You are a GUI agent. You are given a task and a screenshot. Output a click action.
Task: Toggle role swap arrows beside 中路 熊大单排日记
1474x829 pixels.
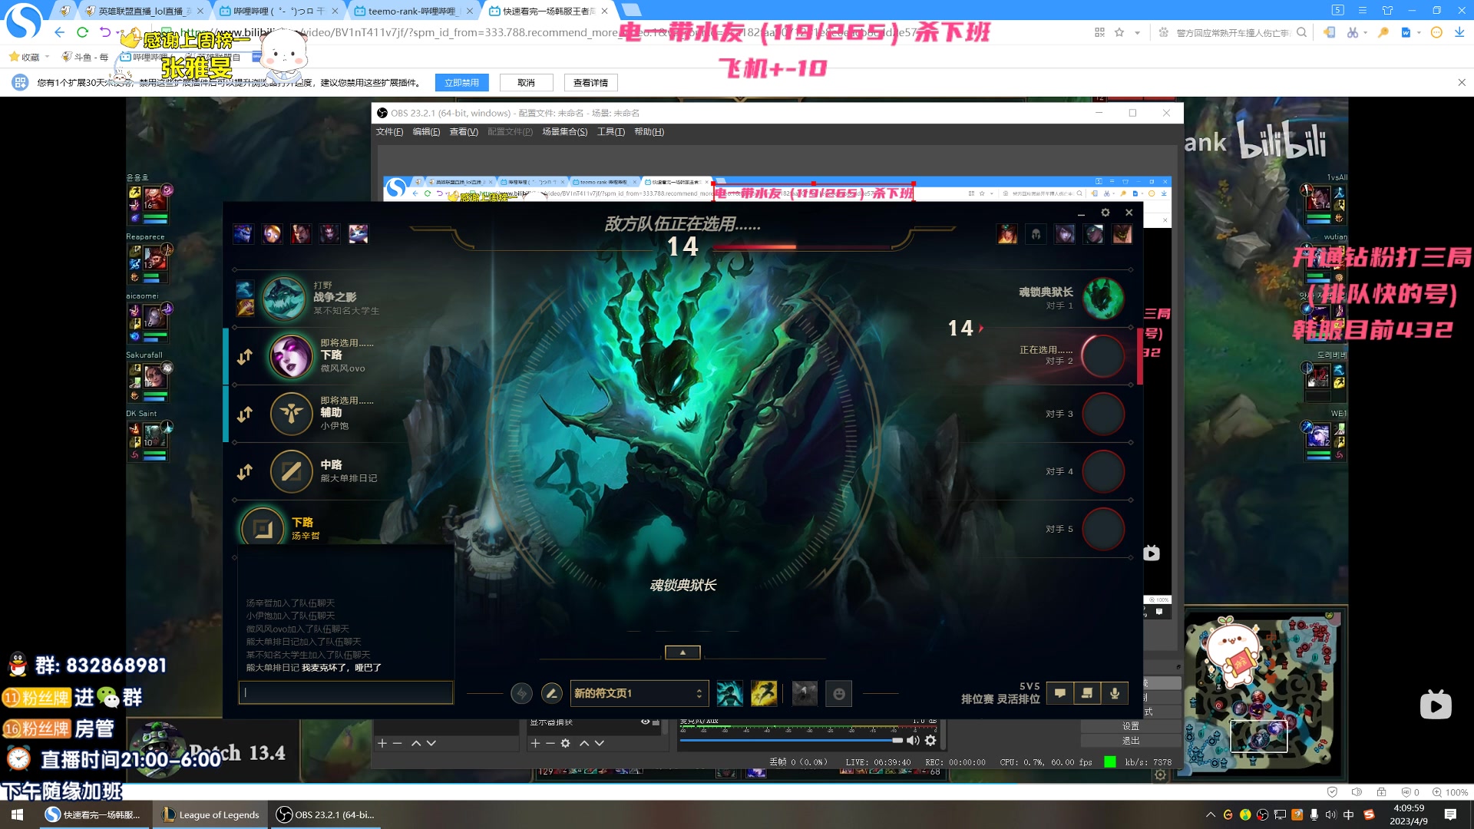coord(245,472)
